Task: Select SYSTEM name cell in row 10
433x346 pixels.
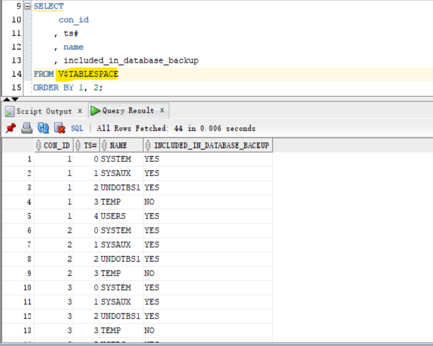Action: (x=121, y=287)
